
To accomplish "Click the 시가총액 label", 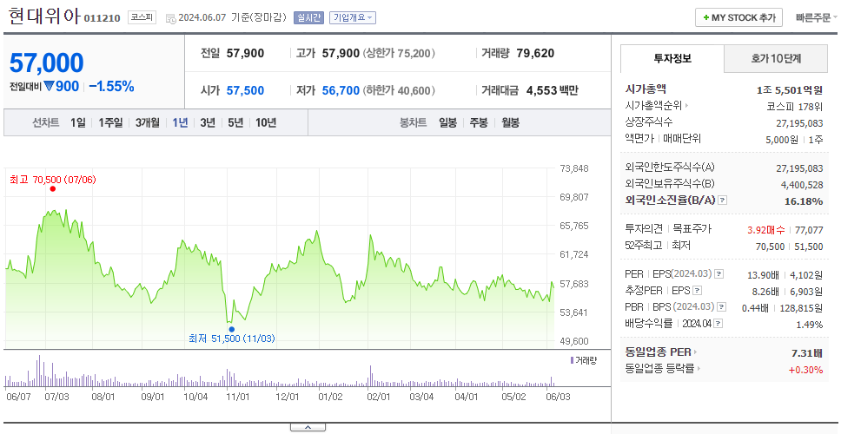I will (x=646, y=89).
